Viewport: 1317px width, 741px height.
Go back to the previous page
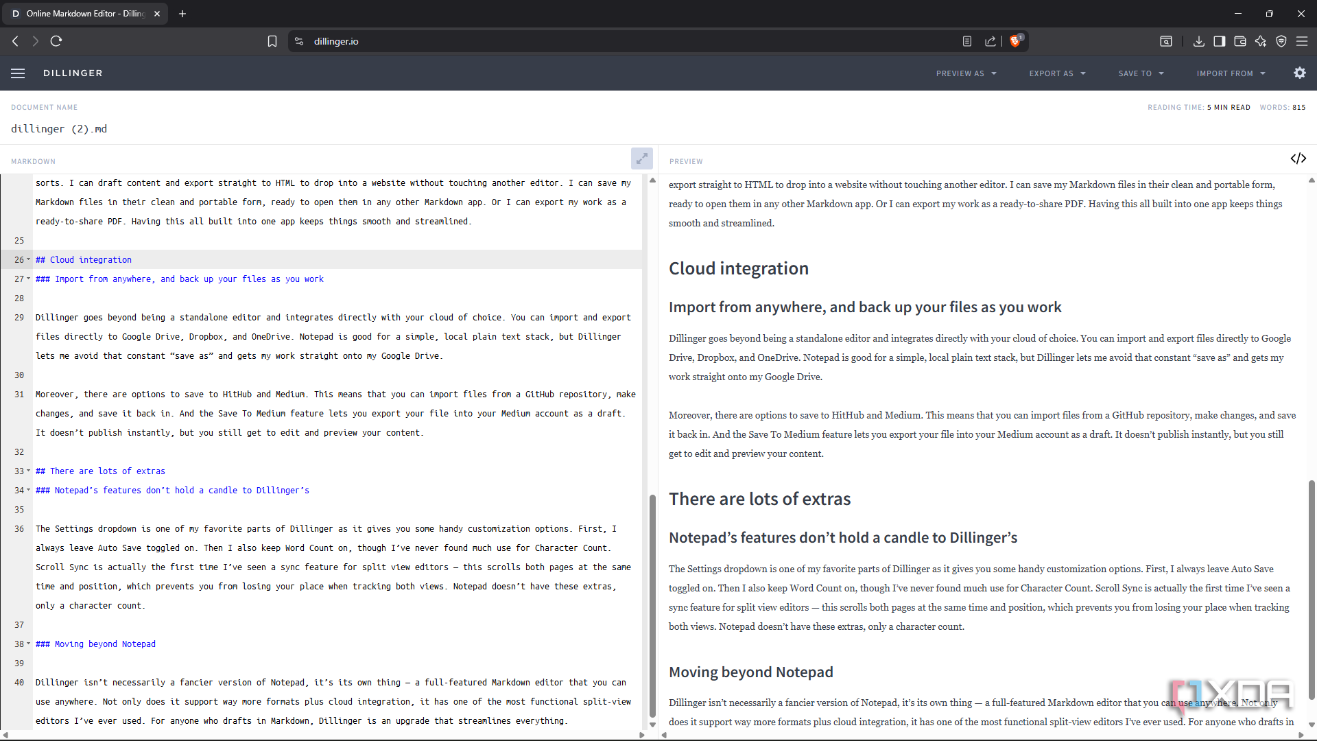15,41
